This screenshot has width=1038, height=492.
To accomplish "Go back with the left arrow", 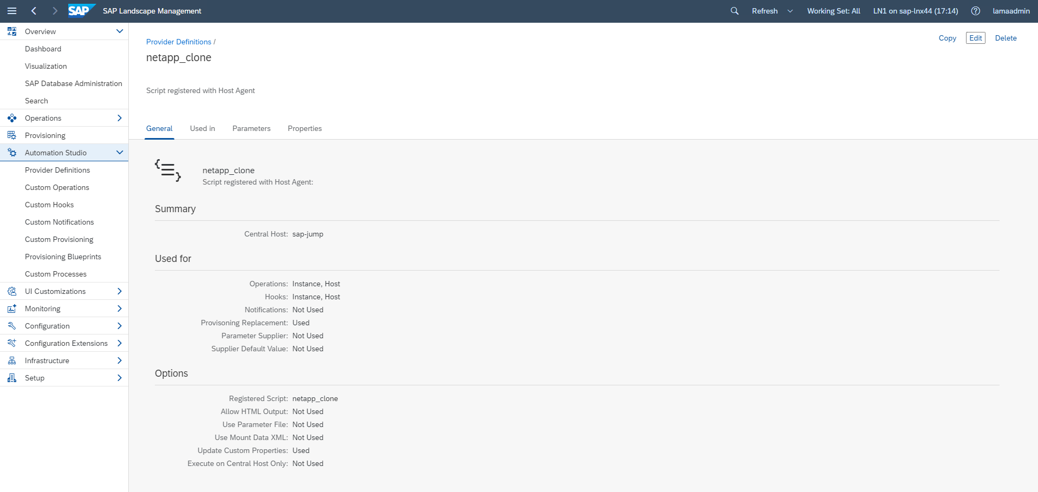I will click(x=34, y=11).
